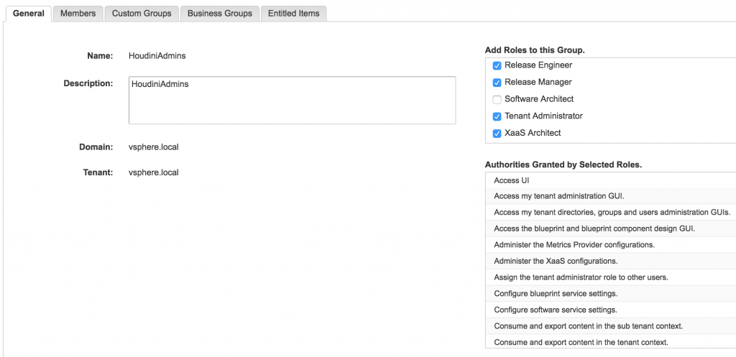This screenshot has height=357, width=736.
Task: Enable the Software Architect role
Action: [x=497, y=99]
